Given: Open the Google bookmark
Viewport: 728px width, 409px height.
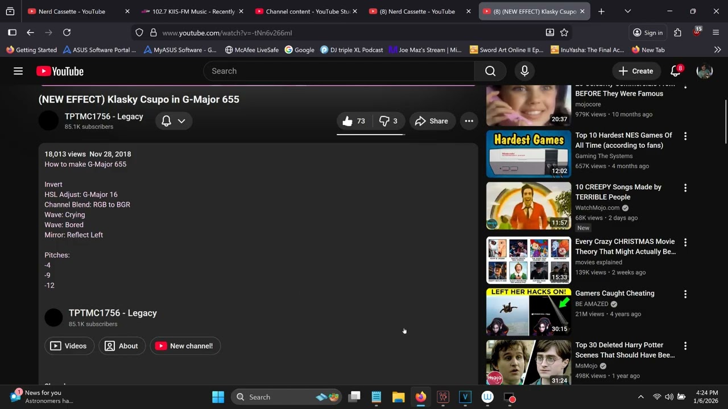Looking at the screenshot, I should click(x=299, y=50).
